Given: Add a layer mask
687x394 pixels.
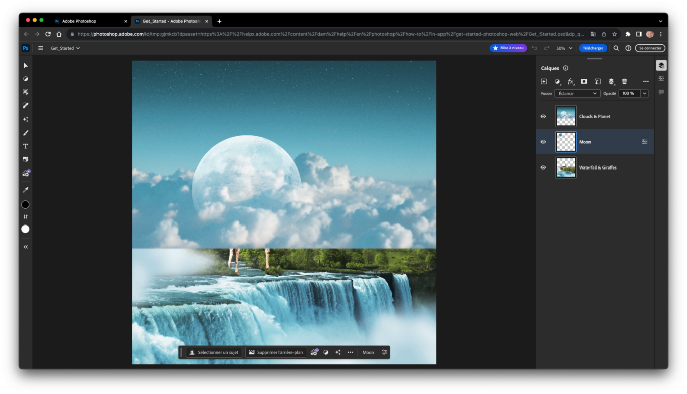Looking at the screenshot, I should coord(584,81).
